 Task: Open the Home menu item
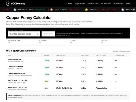[x=70, y=4]
